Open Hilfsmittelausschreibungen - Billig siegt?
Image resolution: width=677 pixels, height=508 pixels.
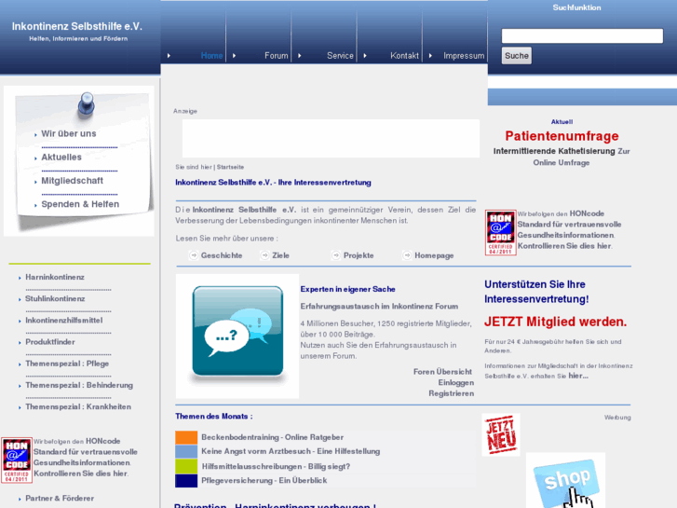tap(276, 466)
